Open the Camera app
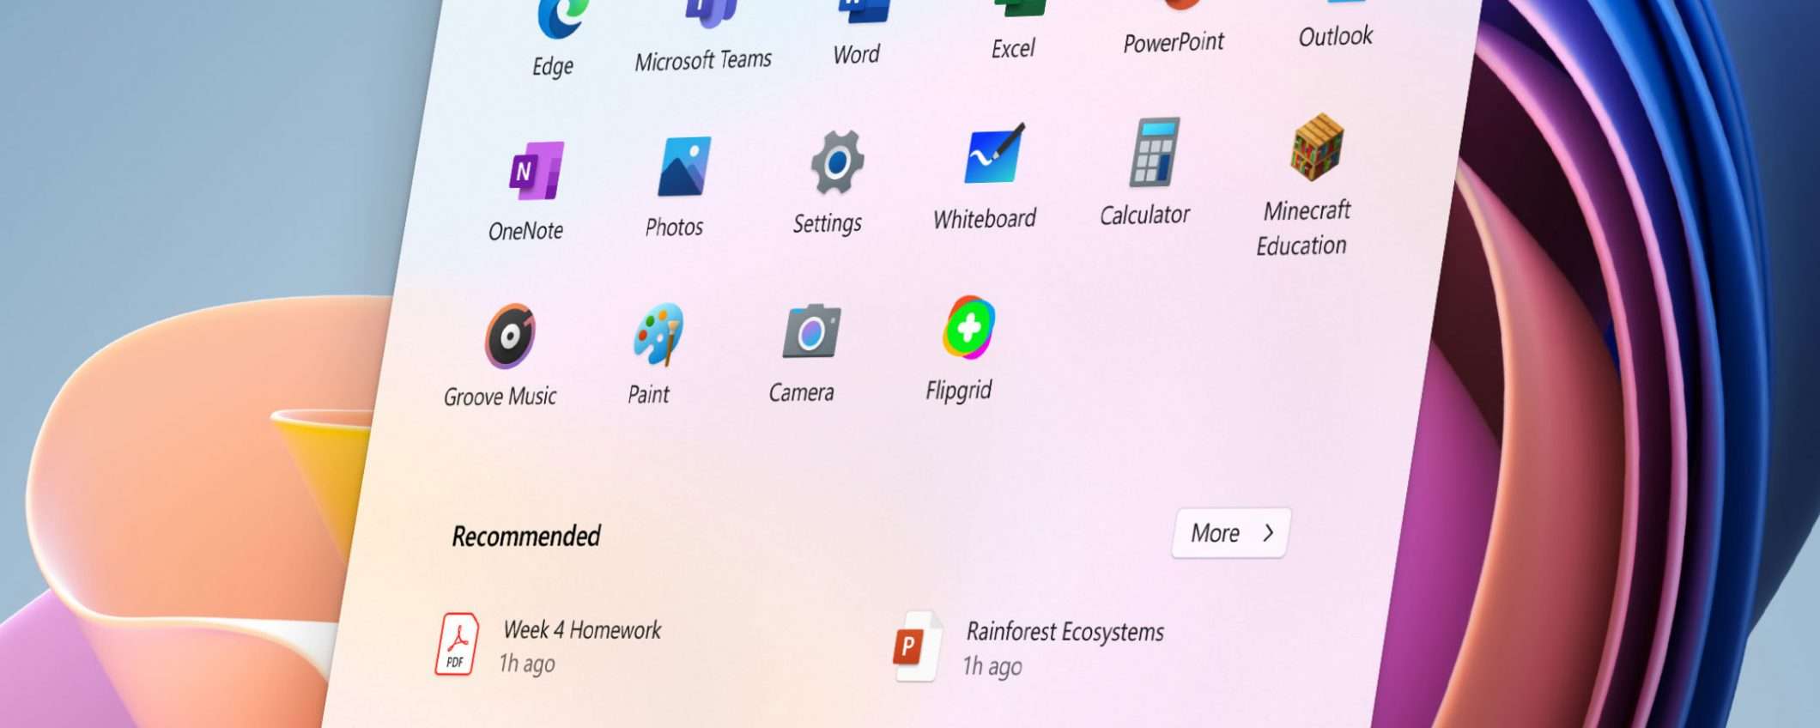Image resolution: width=1820 pixels, height=728 pixels. (x=805, y=352)
